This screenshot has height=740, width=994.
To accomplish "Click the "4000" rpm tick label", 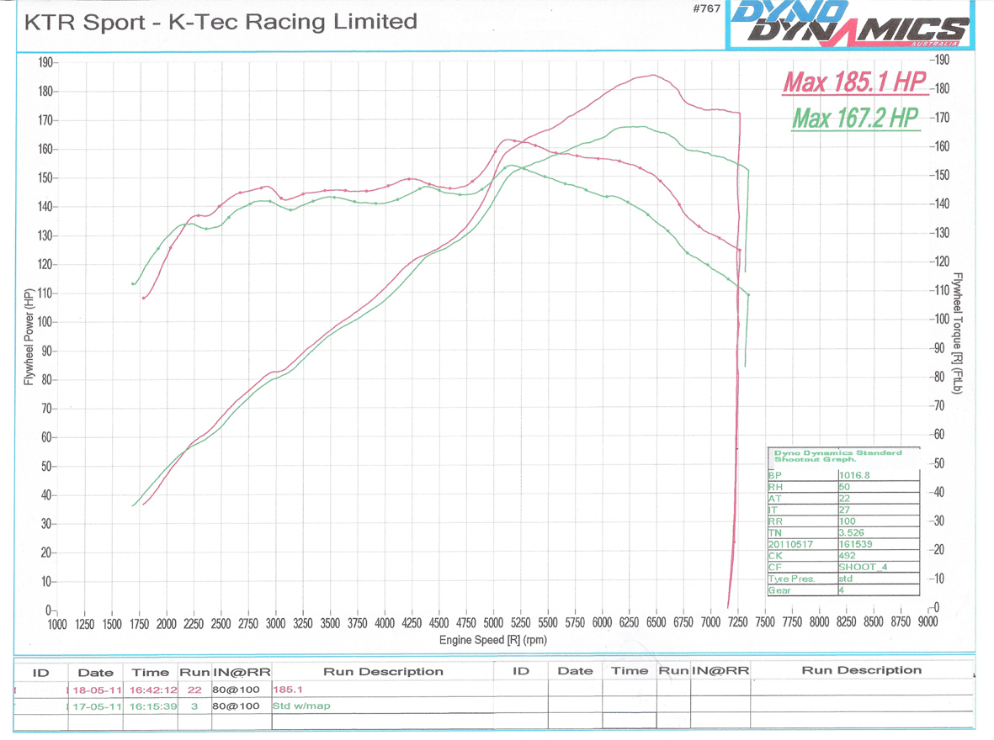I will (384, 623).
